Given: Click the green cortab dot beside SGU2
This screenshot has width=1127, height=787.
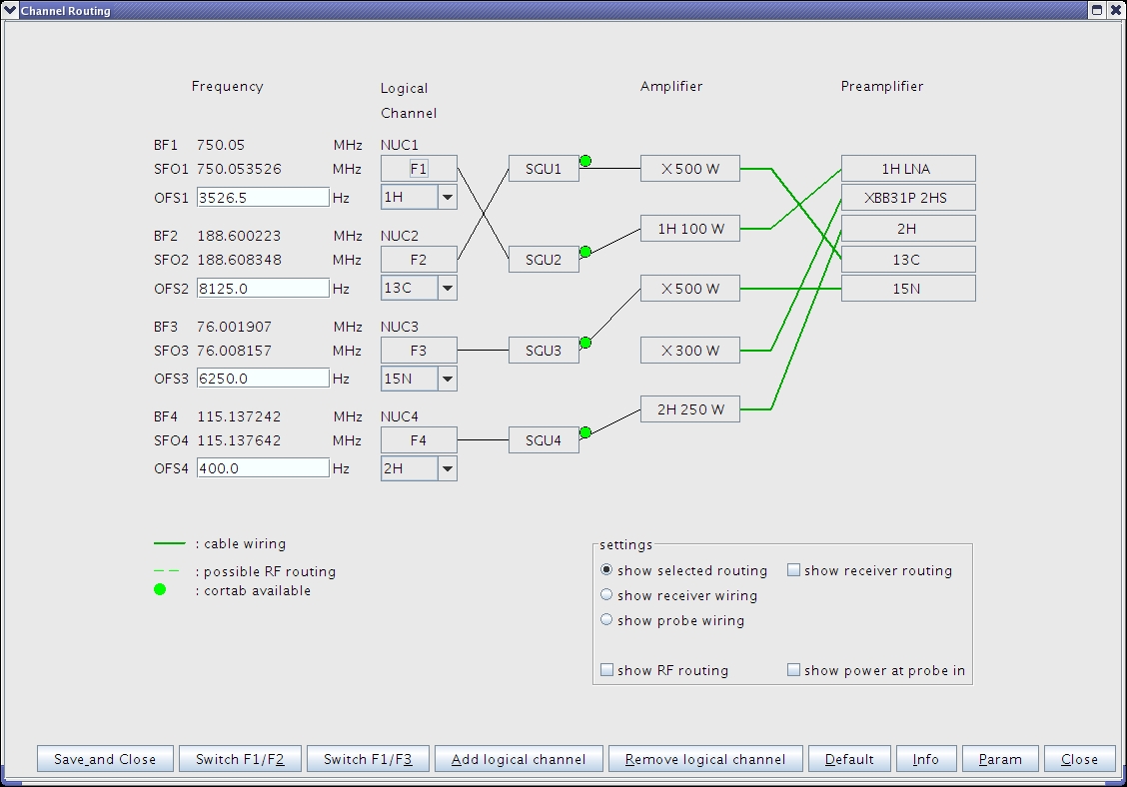Looking at the screenshot, I should (x=585, y=252).
